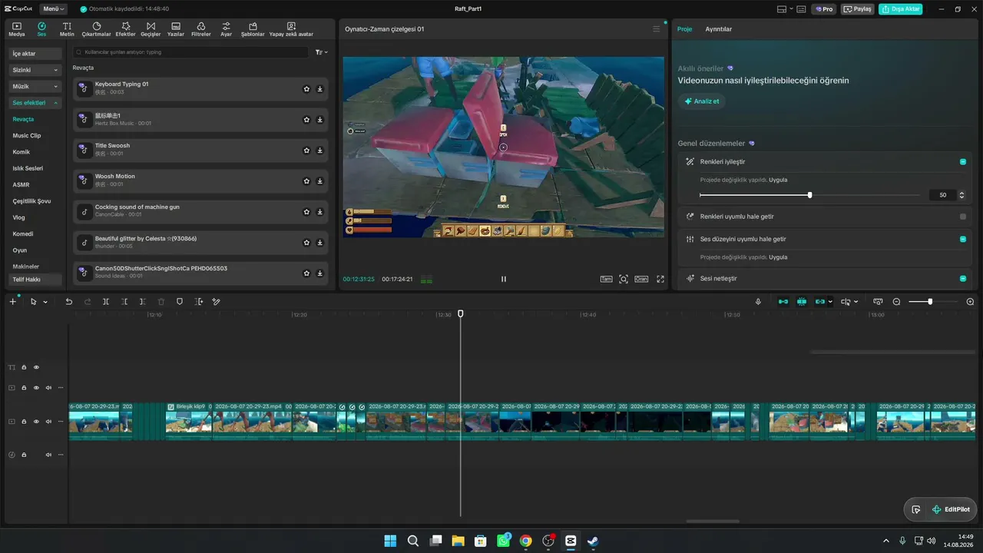
Task: Click the Split clip tool icon
Action: tap(106, 302)
